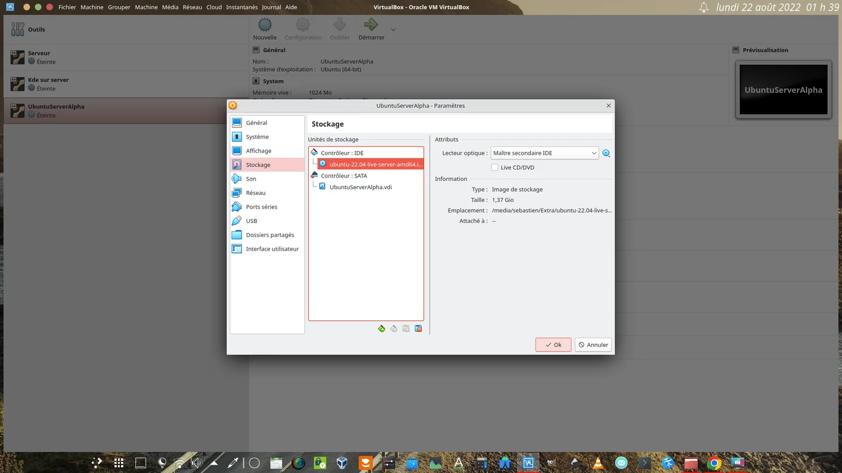Confirm settings with the Ok button

pos(553,345)
